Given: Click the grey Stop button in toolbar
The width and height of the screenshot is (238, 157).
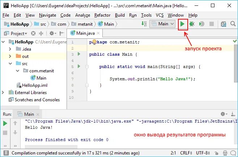Looking at the screenshot, I should pos(212,24).
